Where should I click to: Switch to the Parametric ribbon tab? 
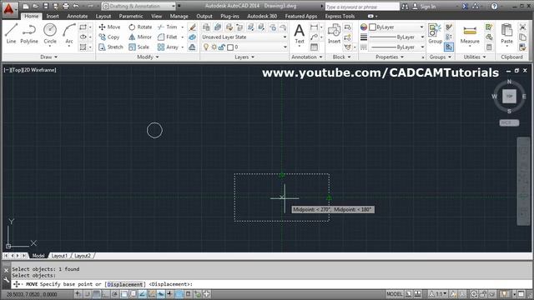131,16
